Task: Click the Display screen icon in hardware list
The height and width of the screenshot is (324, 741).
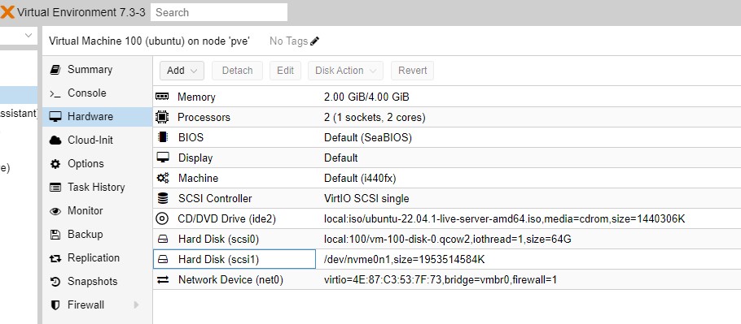Action: tap(163, 158)
